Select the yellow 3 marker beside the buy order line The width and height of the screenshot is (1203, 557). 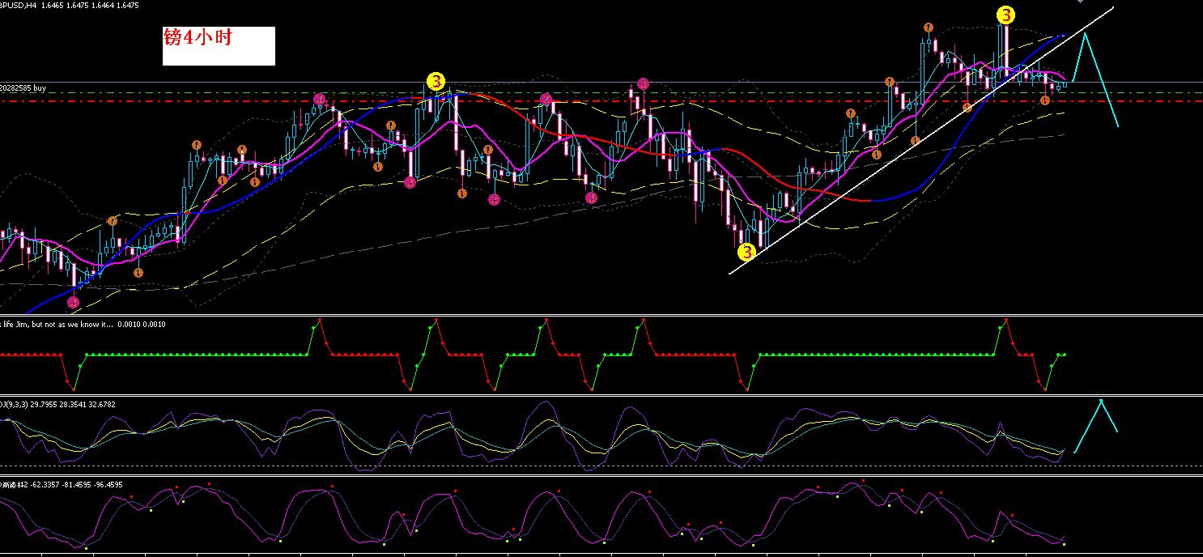(436, 81)
